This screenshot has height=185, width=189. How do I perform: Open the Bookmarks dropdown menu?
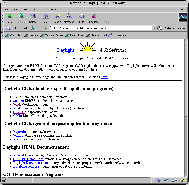17,28
